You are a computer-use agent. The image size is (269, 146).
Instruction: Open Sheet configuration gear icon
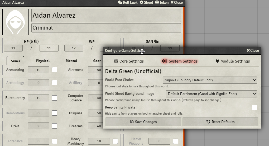point(141,2)
